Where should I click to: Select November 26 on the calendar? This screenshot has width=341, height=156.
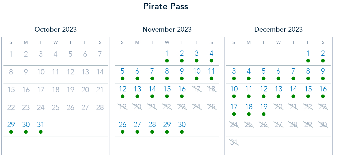pos(122,125)
